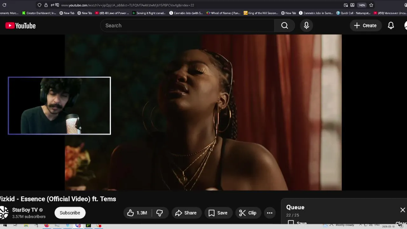Click the taskbar date 2026-03-10 clock
The image size is (407, 229).
[x=388, y=226]
